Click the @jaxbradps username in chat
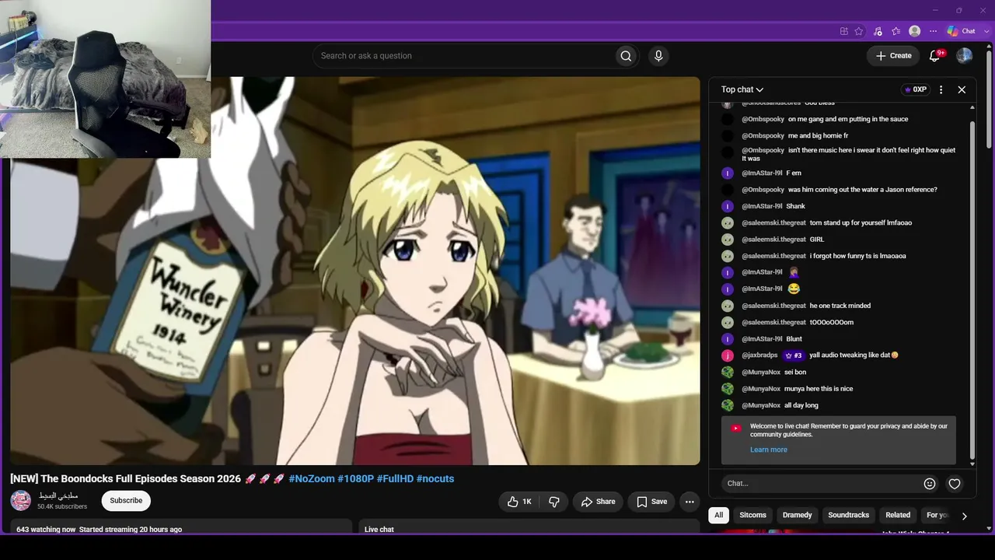This screenshot has height=560, width=995. 759,355
